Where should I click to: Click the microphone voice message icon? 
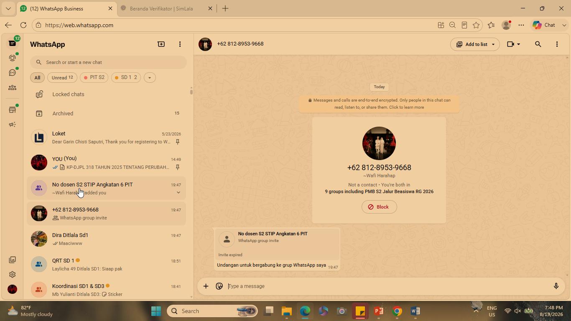(x=556, y=286)
